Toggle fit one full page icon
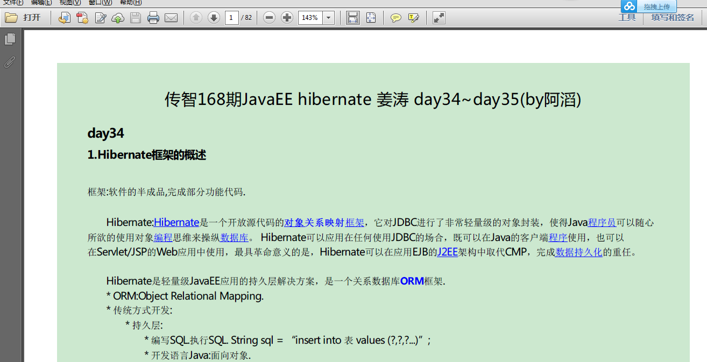 tap(371, 18)
